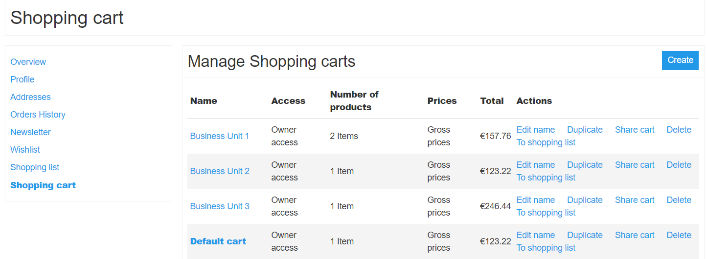
Task: Open Addresses in the account sidebar
Action: 30,97
